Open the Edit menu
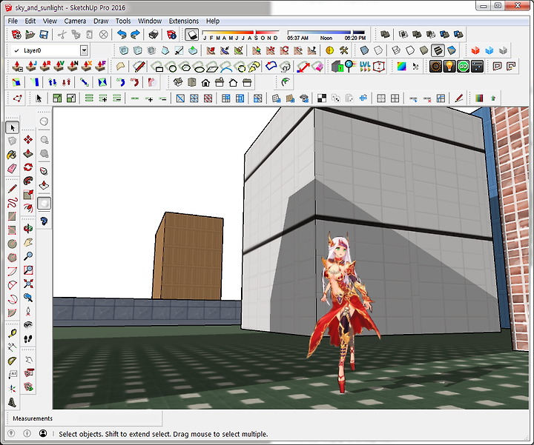The image size is (534, 445). point(30,21)
